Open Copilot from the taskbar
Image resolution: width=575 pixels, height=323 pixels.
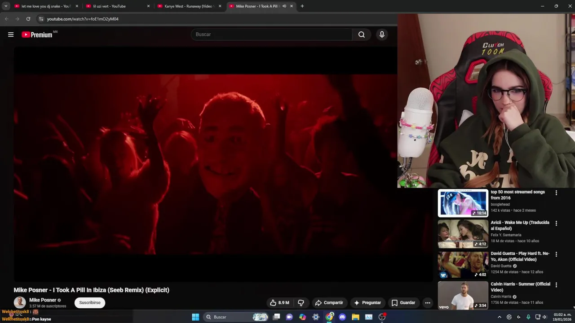click(x=303, y=317)
